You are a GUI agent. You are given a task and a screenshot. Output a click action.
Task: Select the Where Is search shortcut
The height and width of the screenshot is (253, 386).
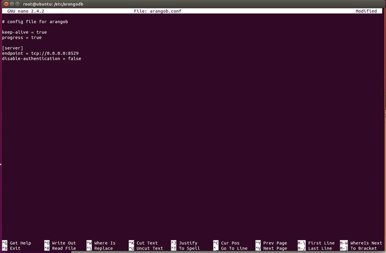pyautogui.click(x=105, y=243)
